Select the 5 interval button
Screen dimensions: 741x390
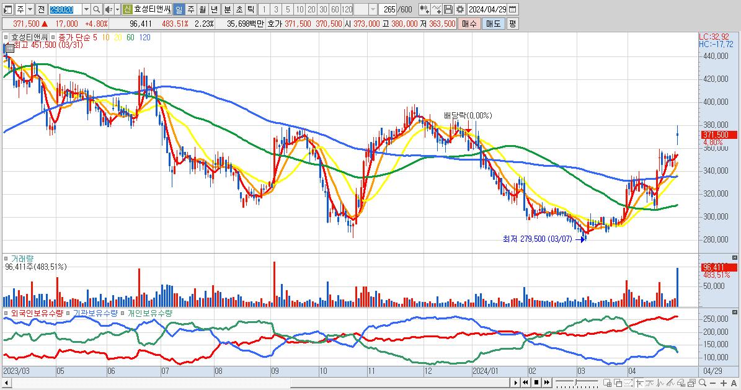click(x=288, y=9)
